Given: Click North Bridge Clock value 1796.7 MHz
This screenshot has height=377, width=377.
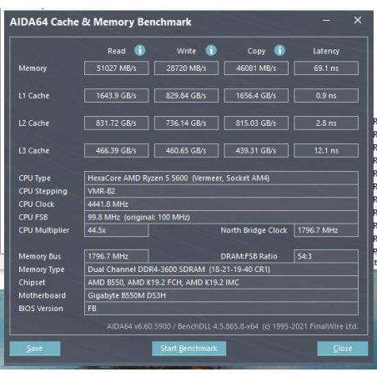Looking at the screenshot, I should click(x=326, y=230).
